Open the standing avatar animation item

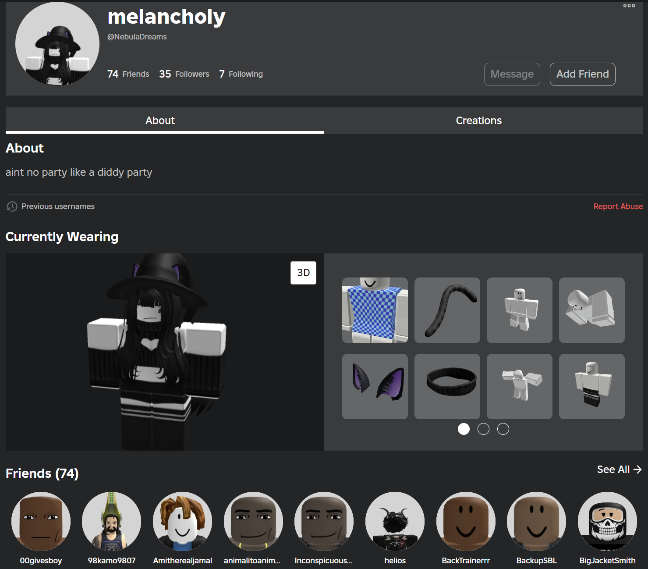[519, 310]
